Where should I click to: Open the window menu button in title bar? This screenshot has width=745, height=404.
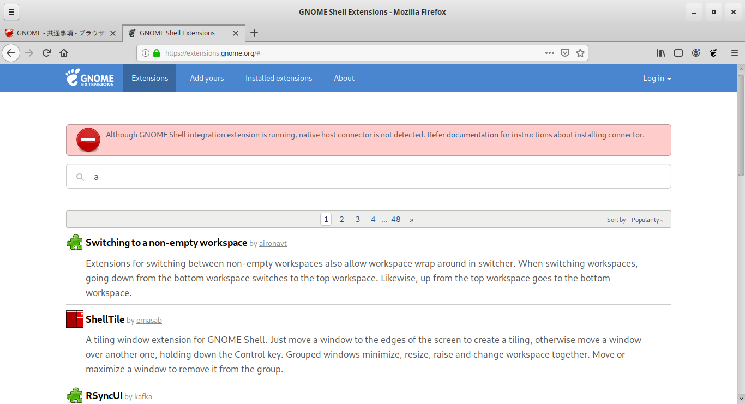pyautogui.click(x=11, y=11)
